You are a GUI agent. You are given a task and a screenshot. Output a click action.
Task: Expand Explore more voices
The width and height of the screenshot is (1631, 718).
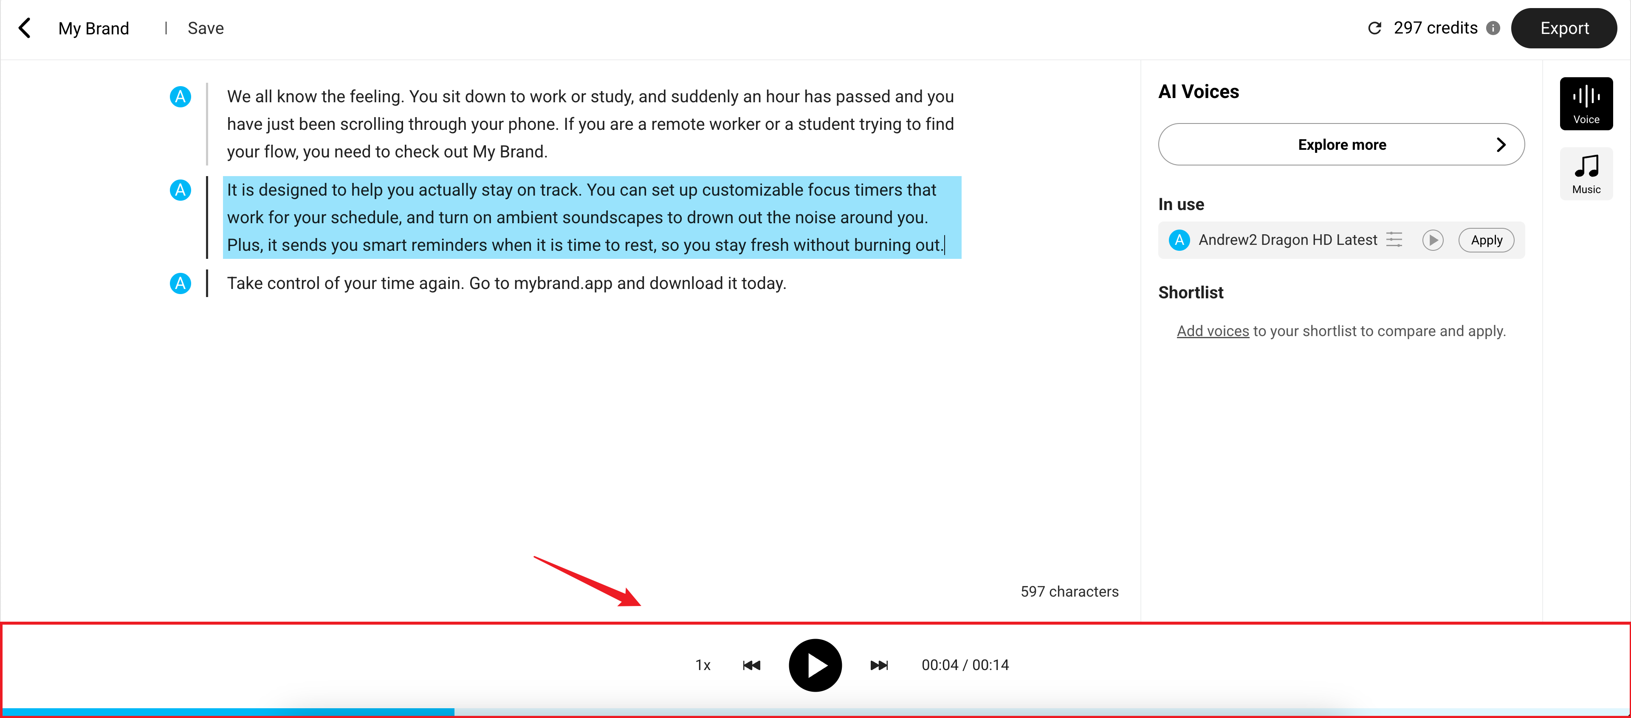(1341, 144)
